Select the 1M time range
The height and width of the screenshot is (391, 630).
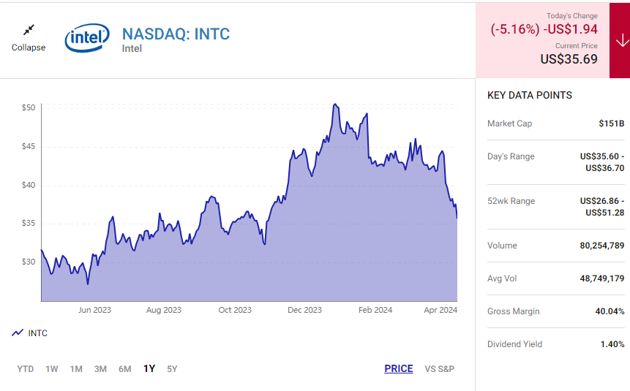click(x=76, y=369)
